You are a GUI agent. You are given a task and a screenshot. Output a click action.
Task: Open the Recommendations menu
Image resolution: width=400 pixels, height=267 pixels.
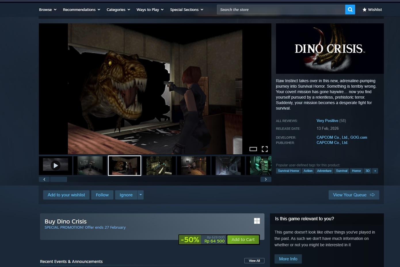coord(81,10)
